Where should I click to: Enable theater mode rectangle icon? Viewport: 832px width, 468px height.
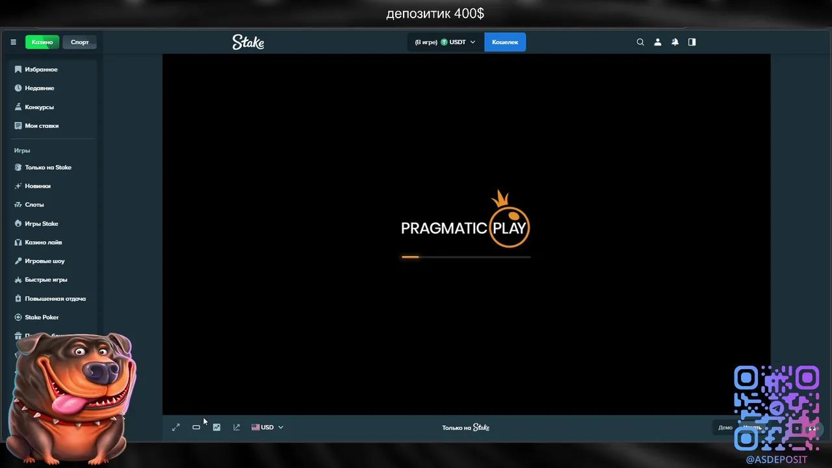coord(196,428)
